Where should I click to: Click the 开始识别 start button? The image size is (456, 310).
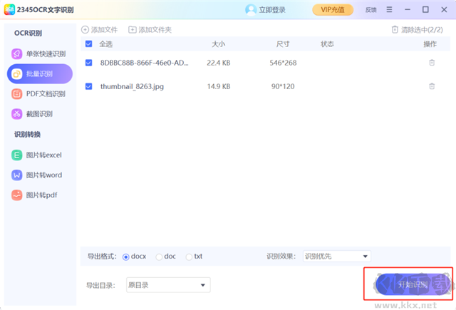pos(413,284)
